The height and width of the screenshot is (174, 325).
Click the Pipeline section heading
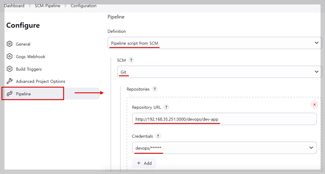pyautogui.click(x=116, y=17)
